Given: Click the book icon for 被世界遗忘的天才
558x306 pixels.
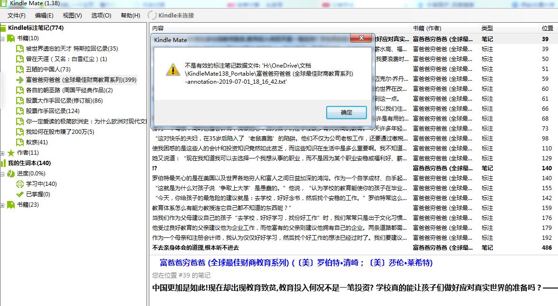Looking at the screenshot, I should click(19, 50).
